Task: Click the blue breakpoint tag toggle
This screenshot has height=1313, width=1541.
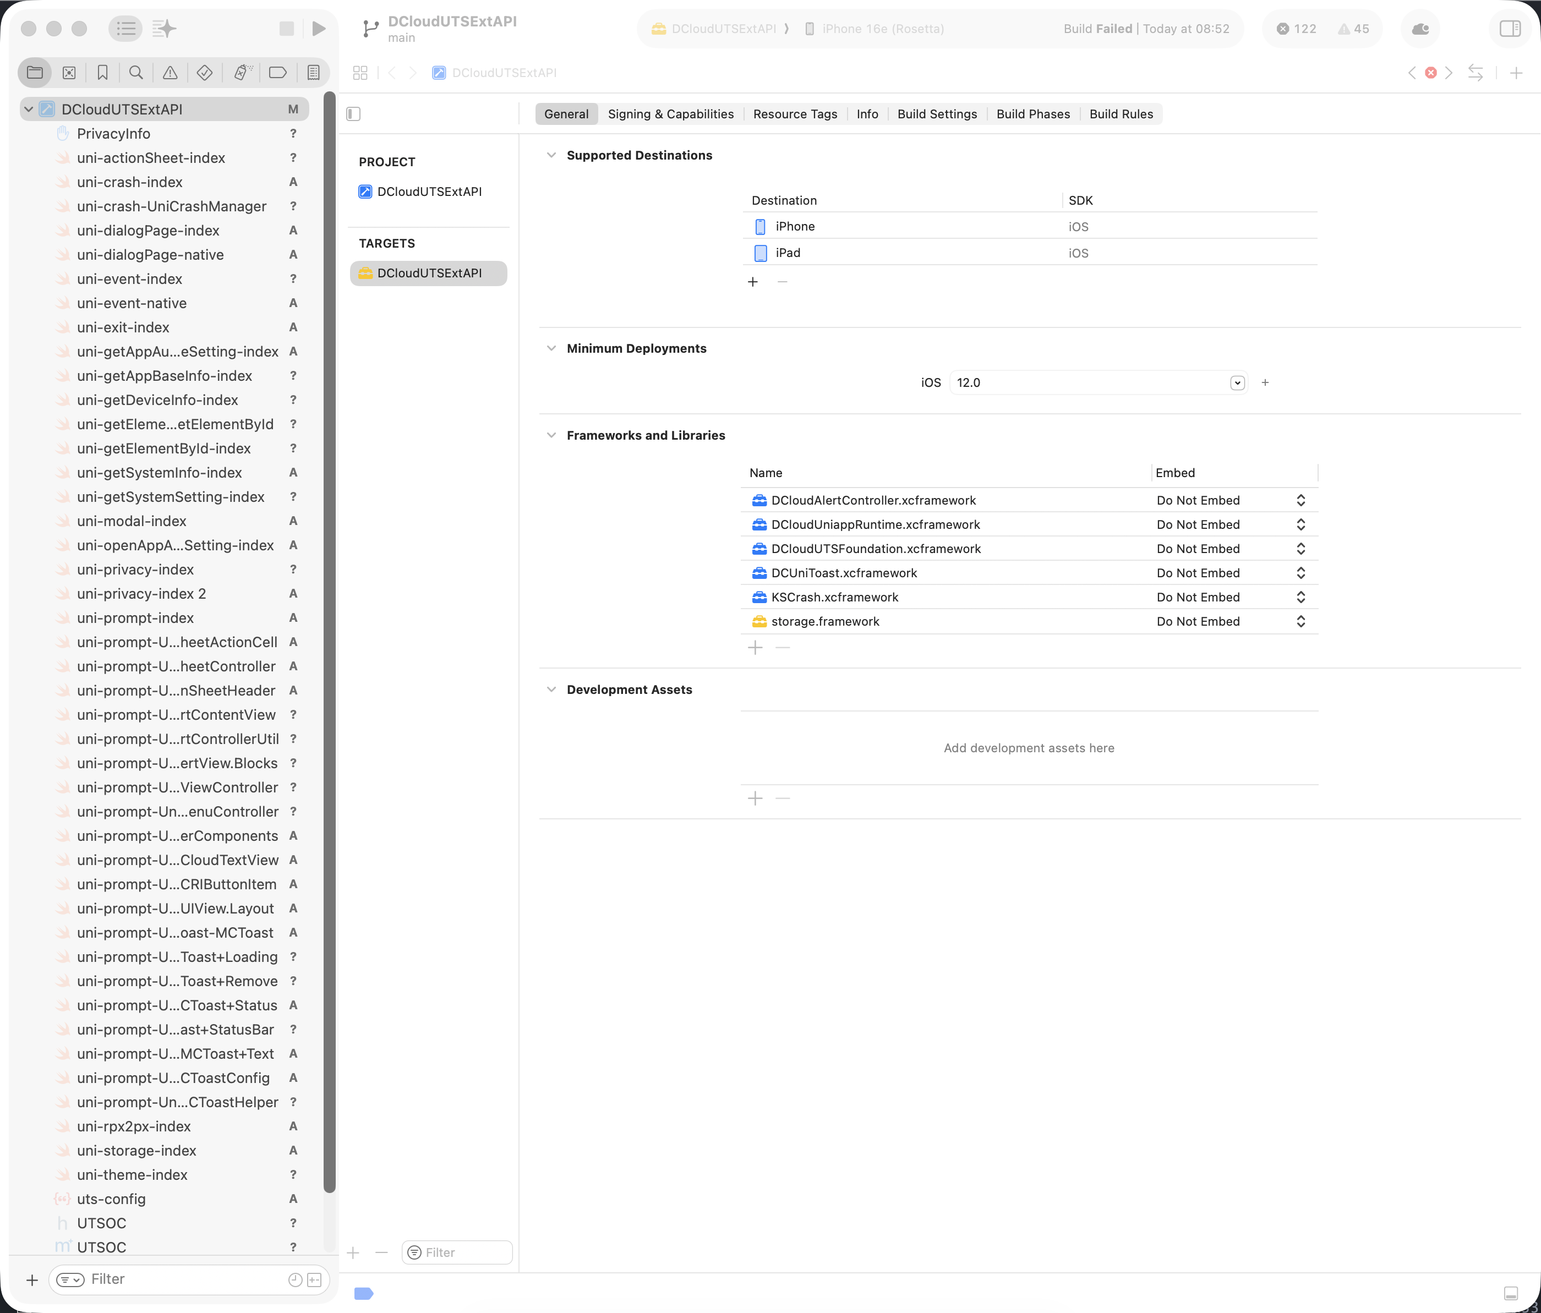Action: tap(364, 1293)
